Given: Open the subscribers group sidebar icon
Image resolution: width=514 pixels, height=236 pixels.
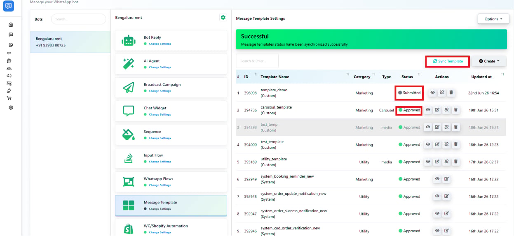Looking at the screenshot, I should [9, 68].
